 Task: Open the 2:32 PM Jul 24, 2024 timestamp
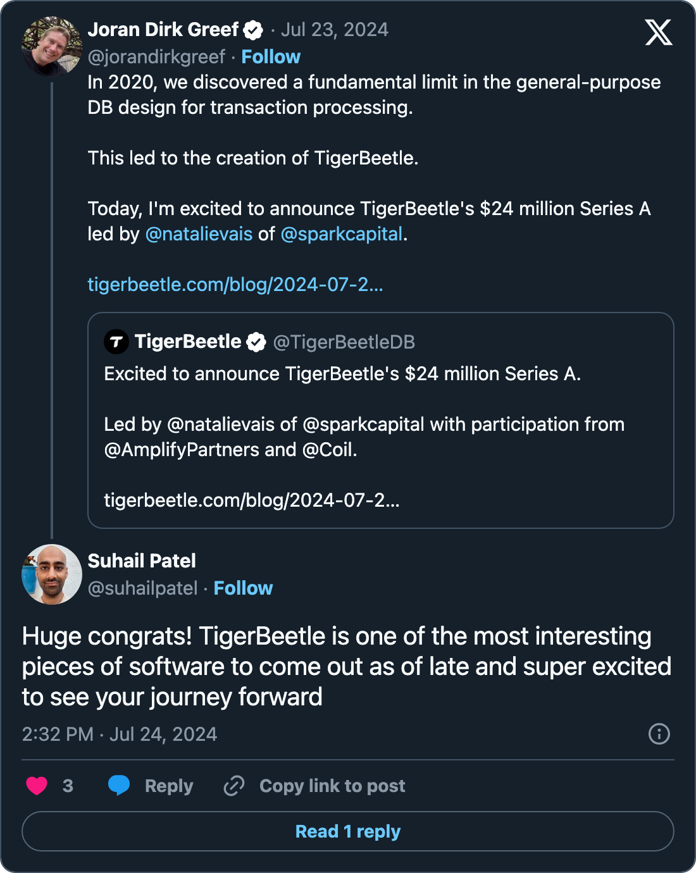pyautogui.click(x=120, y=734)
